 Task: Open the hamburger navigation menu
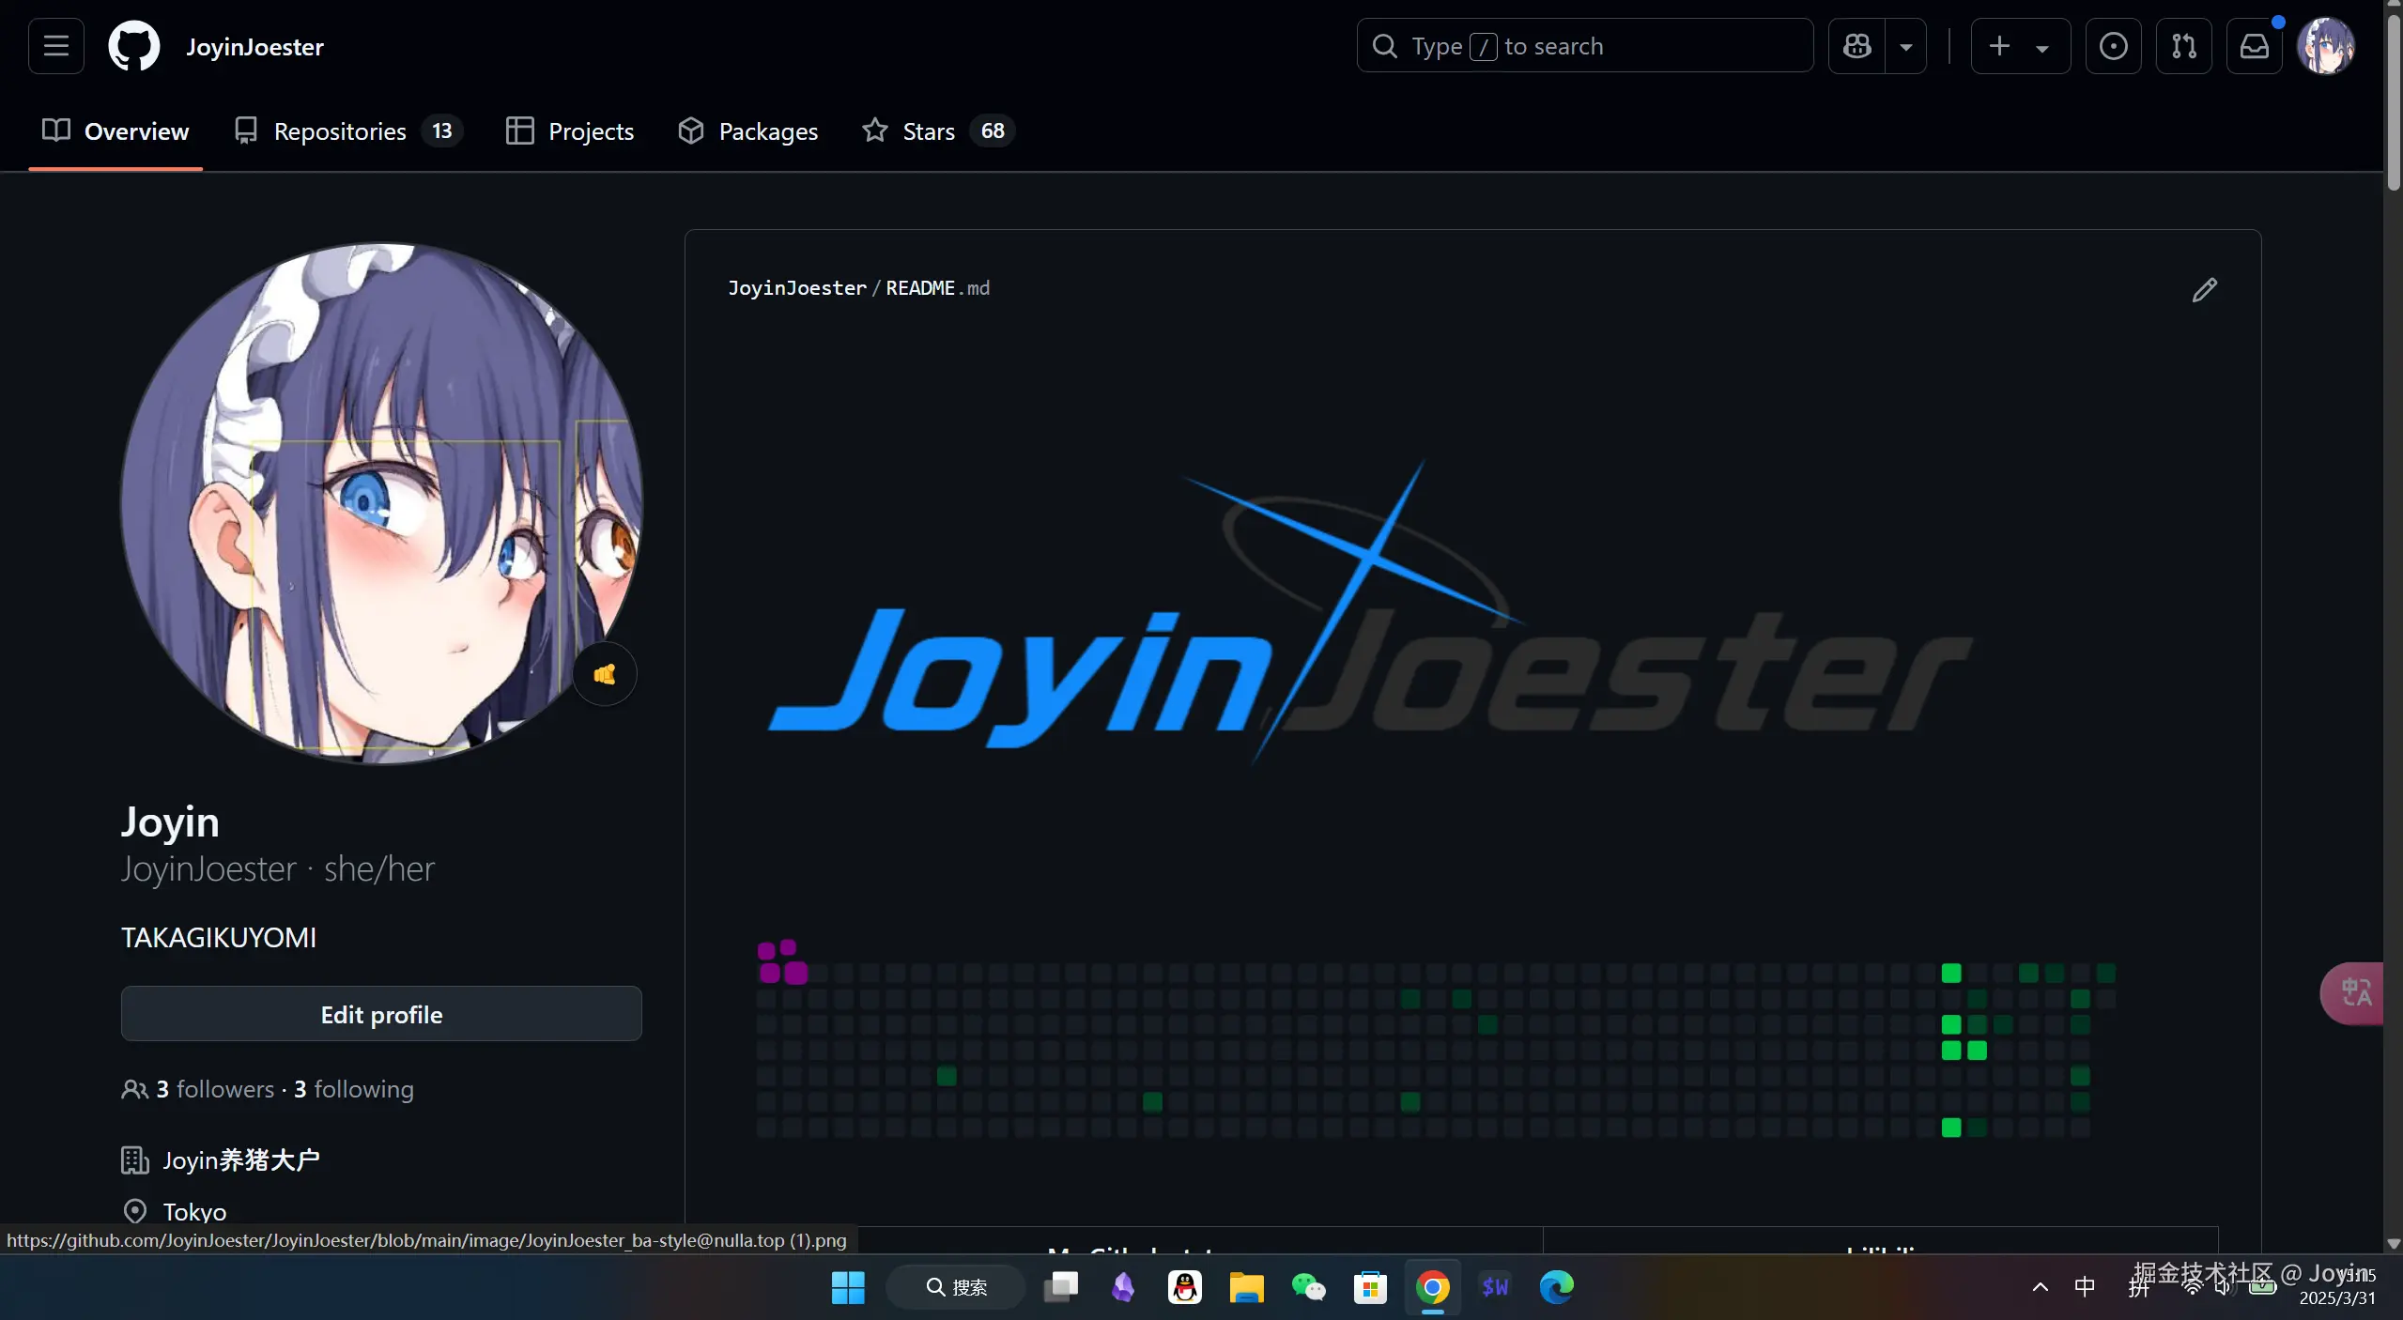point(56,46)
